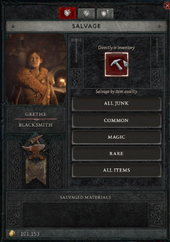The width and height of the screenshot is (170, 242).
Task: Click the right diamond on Salvage header
Action: 159,26
